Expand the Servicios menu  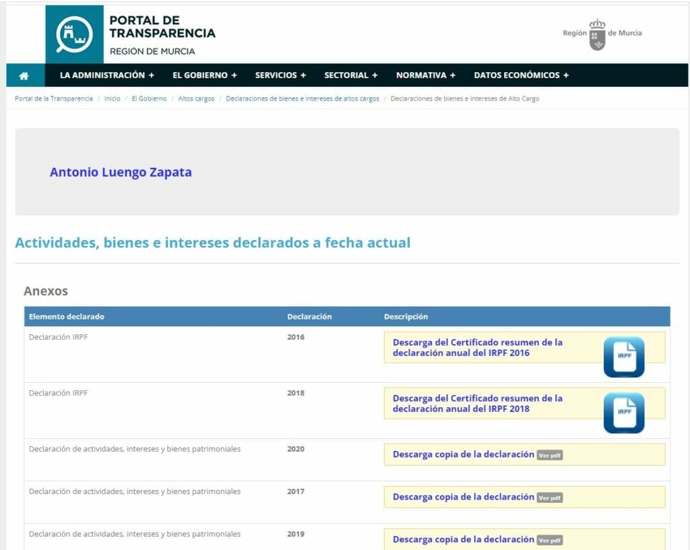tap(280, 75)
